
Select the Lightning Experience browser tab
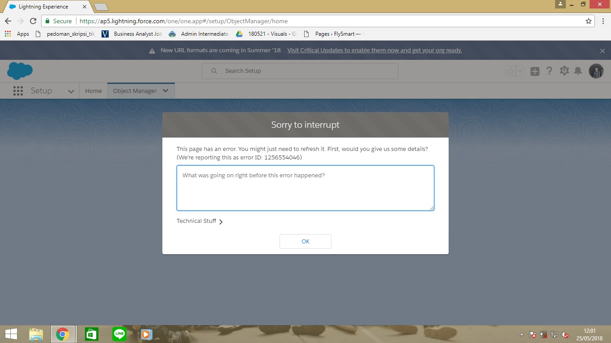pyautogui.click(x=46, y=7)
